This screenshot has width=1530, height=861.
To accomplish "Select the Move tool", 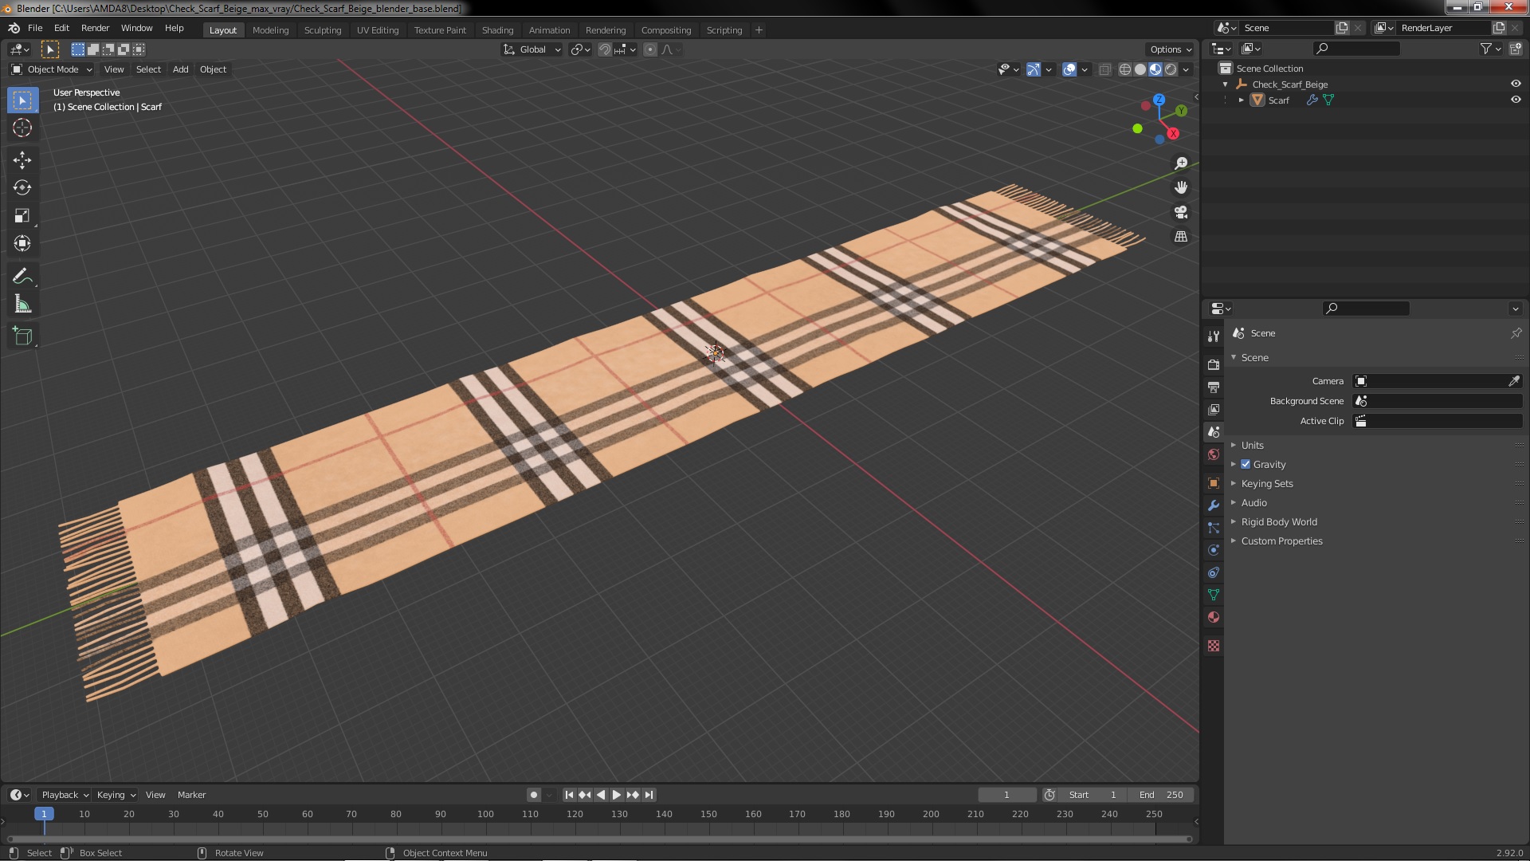I will pyautogui.click(x=22, y=160).
